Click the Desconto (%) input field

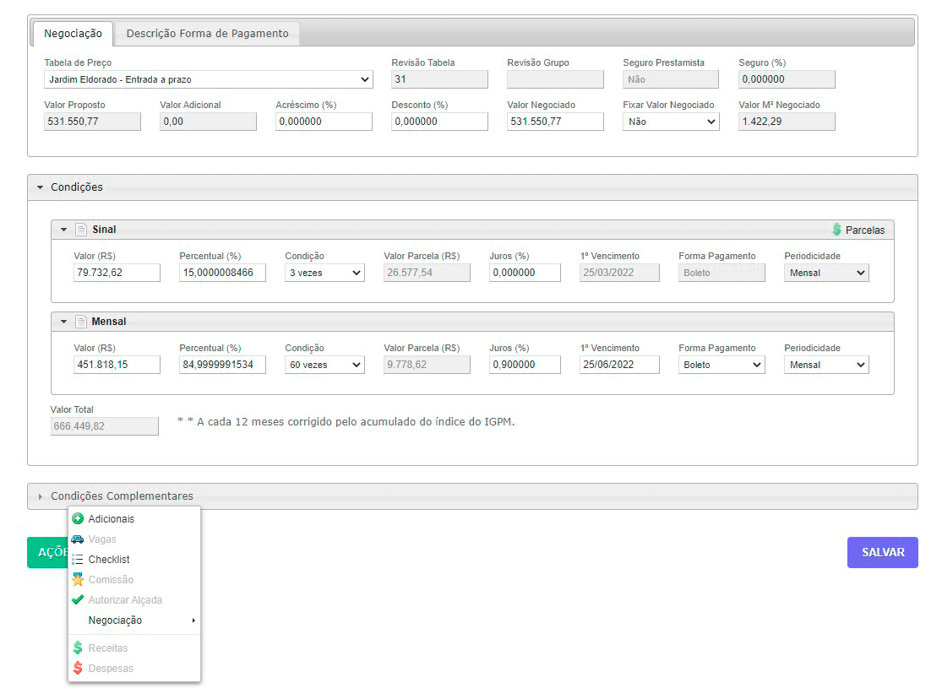click(439, 122)
